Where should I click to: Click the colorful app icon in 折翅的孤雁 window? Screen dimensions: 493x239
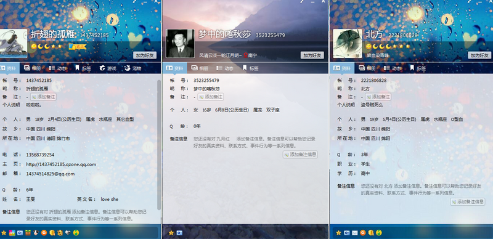click(12, 233)
